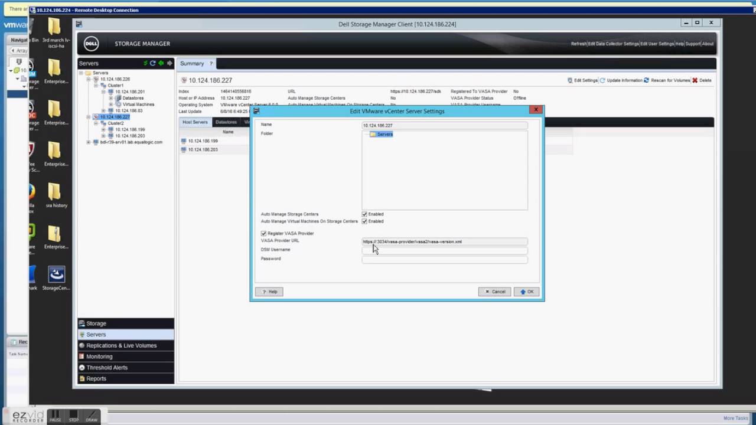756x425 pixels.
Task: Collapse the root Servers tree node
Action: [81, 73]
